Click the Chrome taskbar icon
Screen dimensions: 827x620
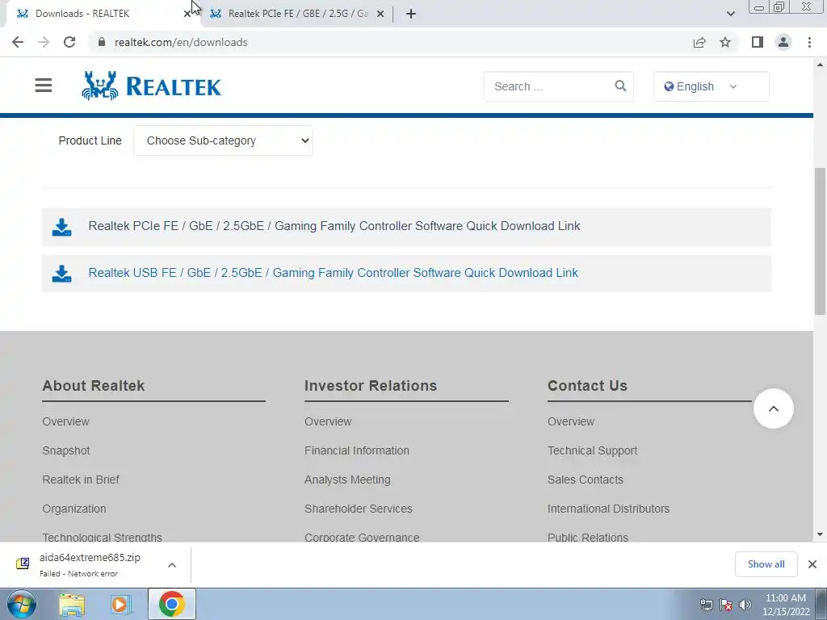click(x=172, y=604)
